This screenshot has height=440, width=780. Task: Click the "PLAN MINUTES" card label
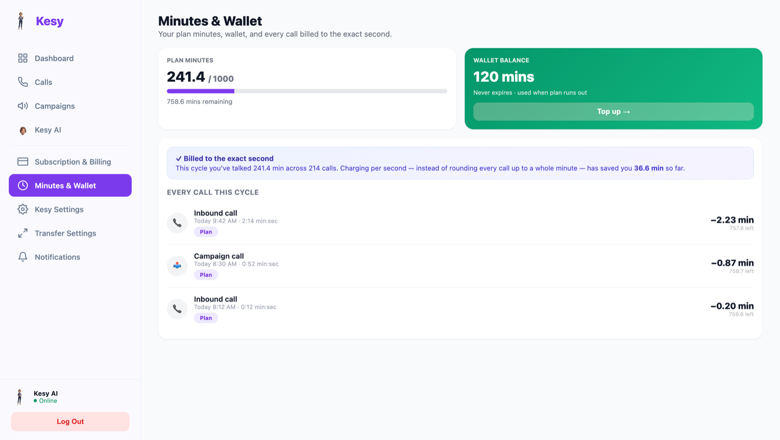coord(190,60)
